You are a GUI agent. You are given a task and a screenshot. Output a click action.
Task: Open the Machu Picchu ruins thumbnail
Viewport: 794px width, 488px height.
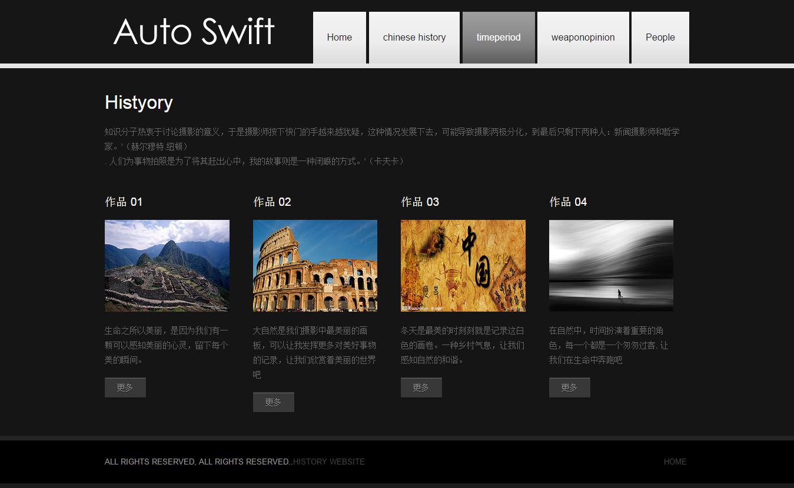click(167, 266)
